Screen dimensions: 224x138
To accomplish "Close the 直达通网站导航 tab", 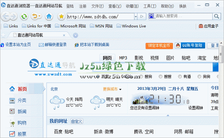I will point(64,35).
